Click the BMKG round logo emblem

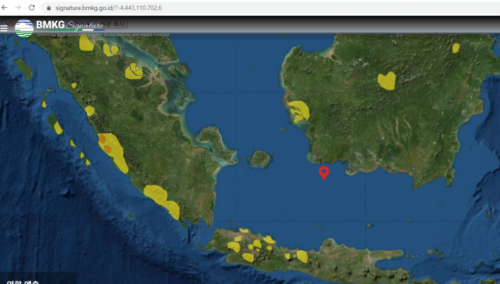click(x=24, y=28)
